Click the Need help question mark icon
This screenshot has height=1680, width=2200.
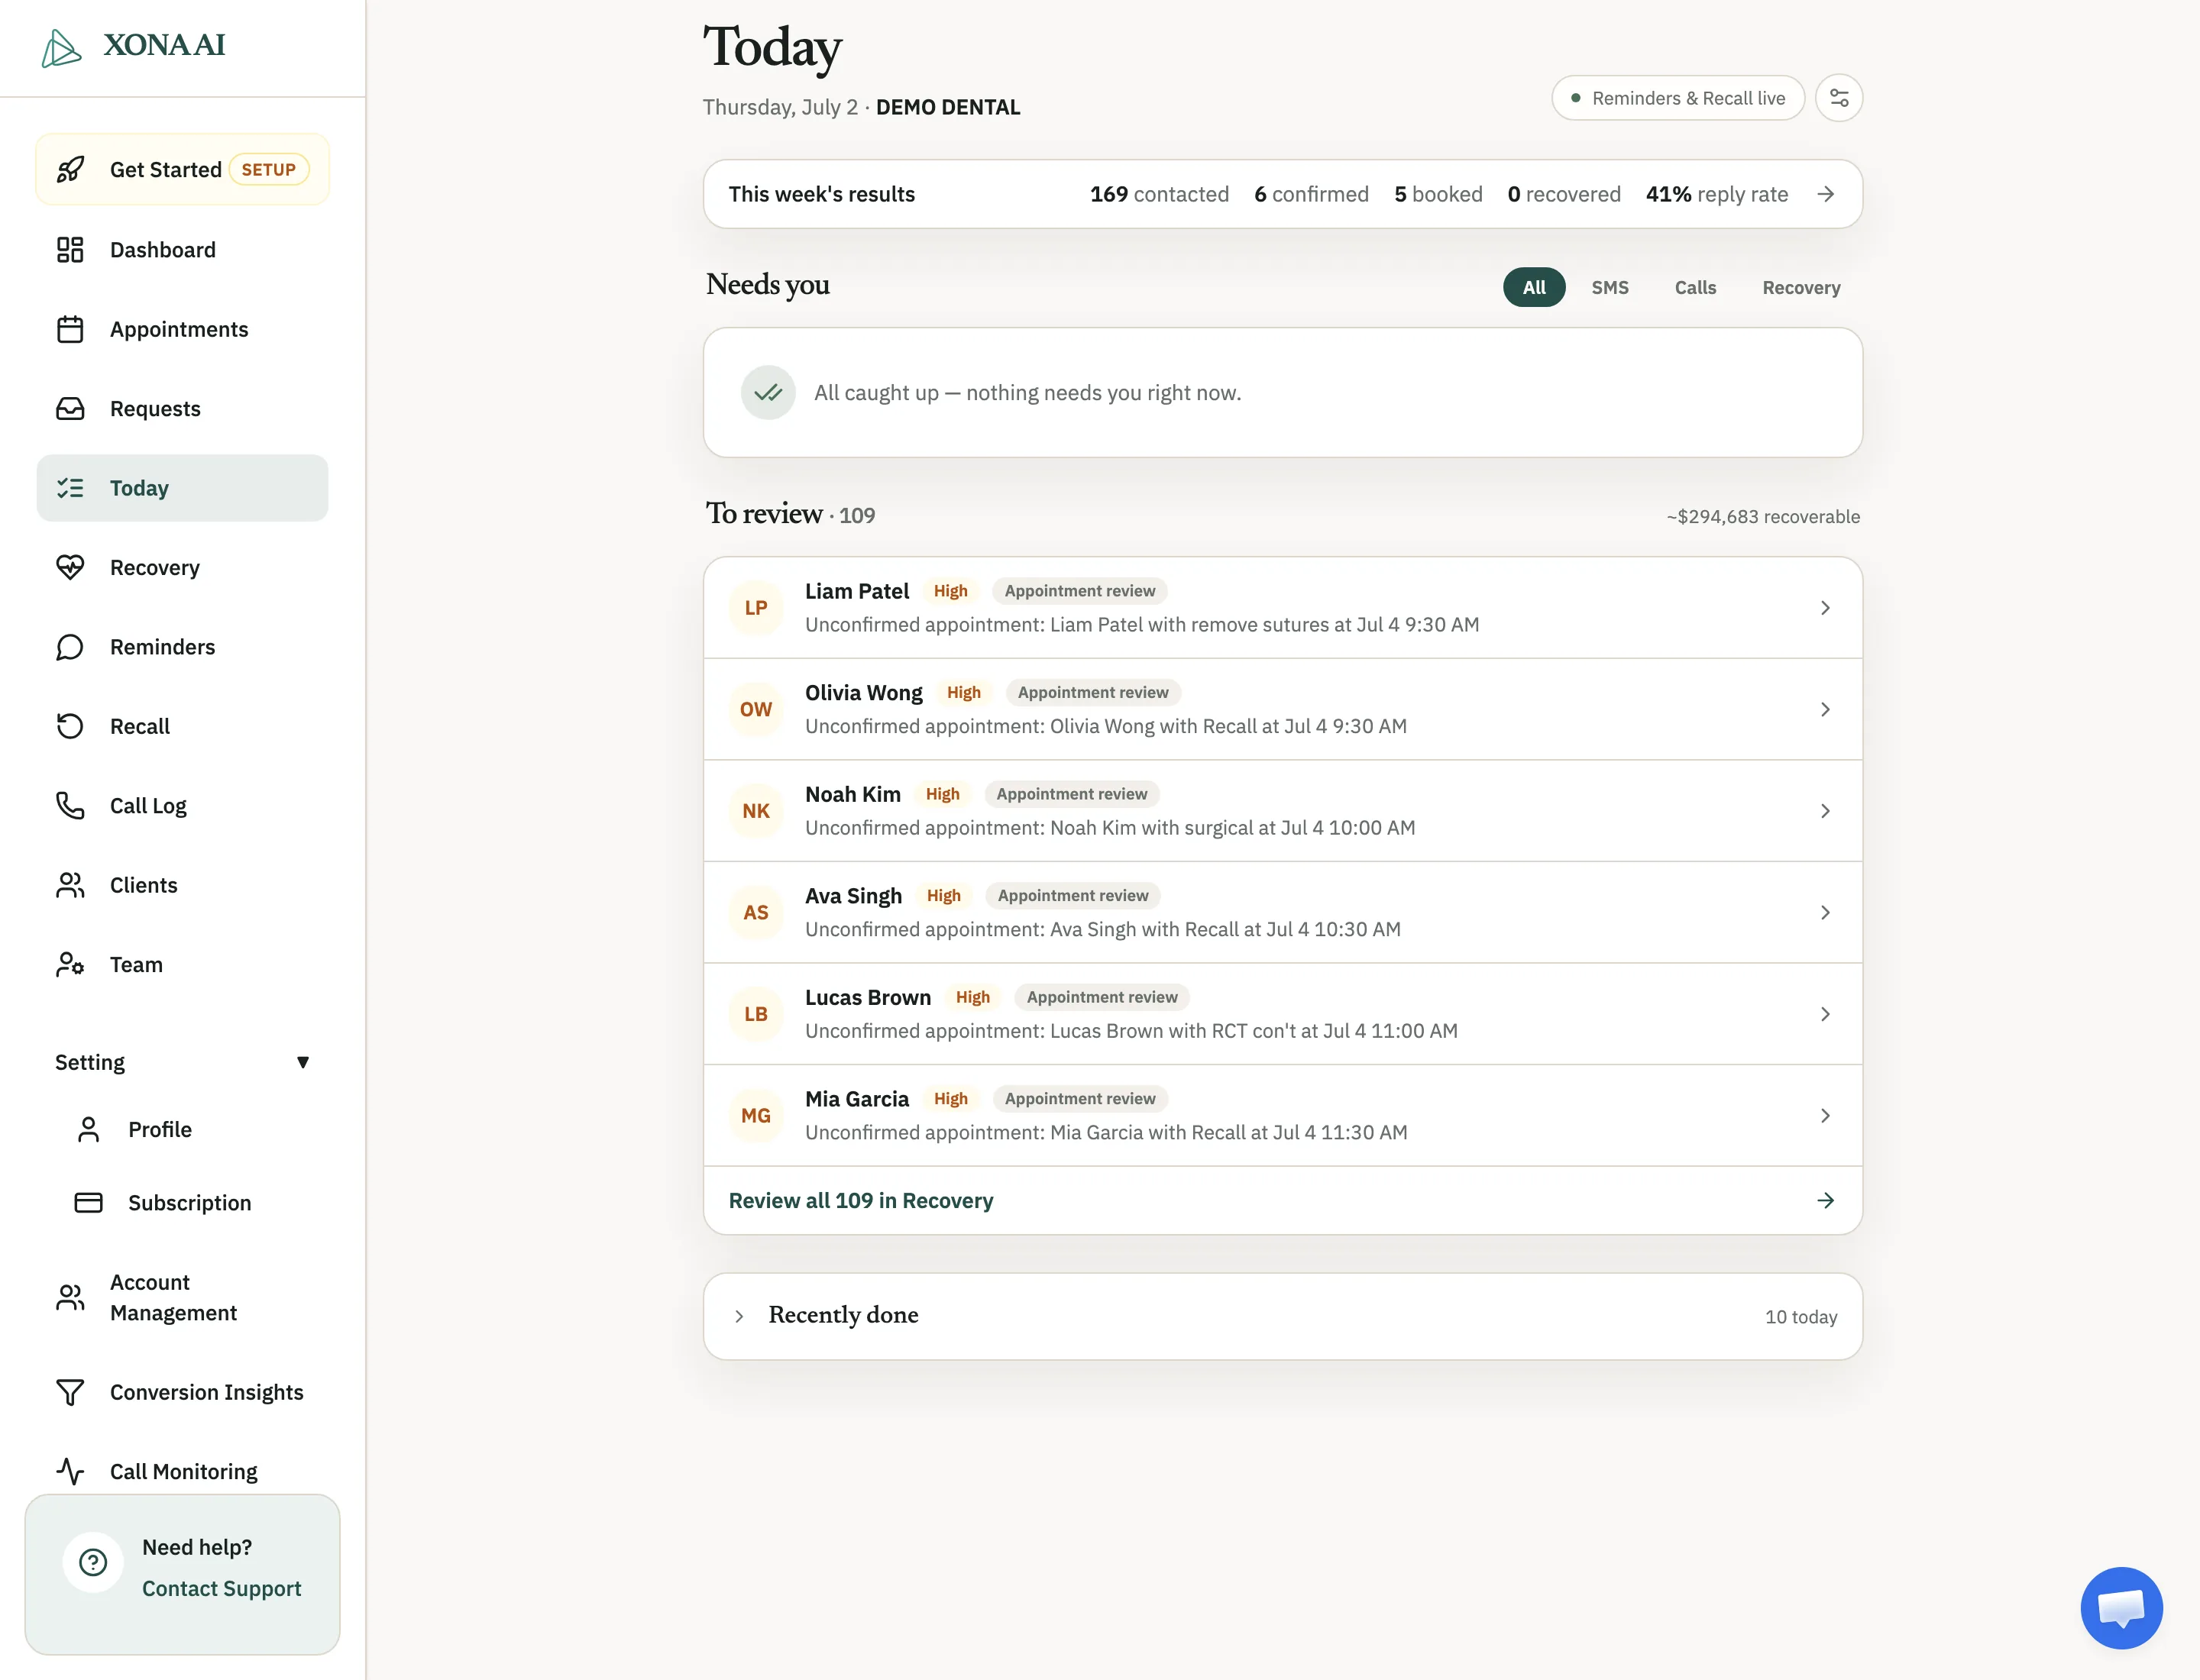(x=93, y=1562)
